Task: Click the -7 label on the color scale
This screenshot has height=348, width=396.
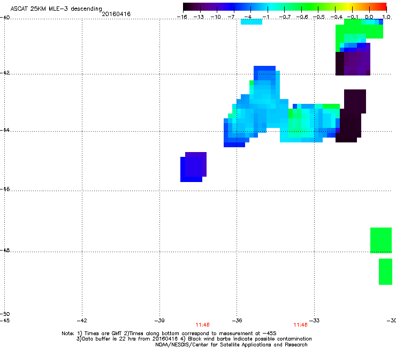Action: (x=231, y=17)
